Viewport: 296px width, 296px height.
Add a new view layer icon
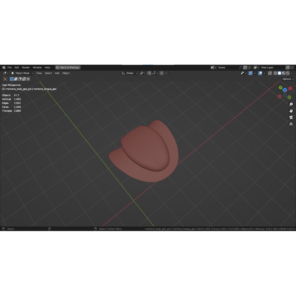pyautogui.click(x=288, y=67)
